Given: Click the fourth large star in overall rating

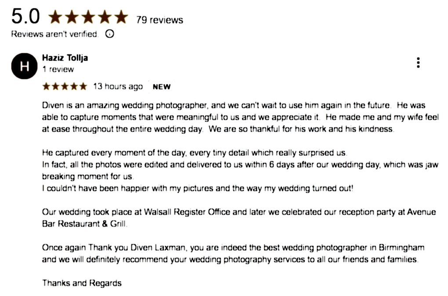Looking at the screenshot, I should (105, 17).
